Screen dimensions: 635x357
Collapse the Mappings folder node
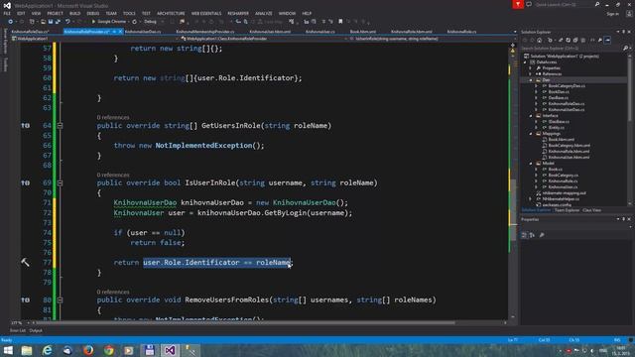[x=531, y=134]
